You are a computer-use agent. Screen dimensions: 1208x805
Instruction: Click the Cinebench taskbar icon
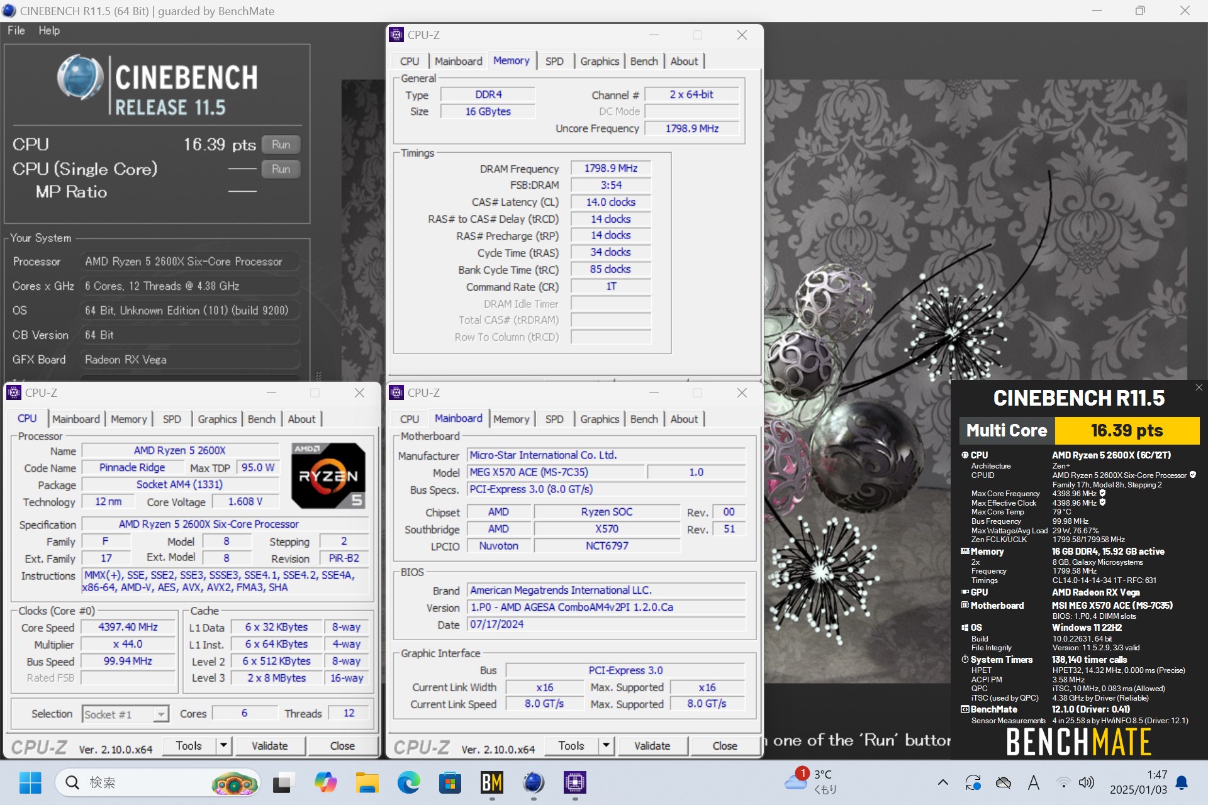tap(534, 782)
